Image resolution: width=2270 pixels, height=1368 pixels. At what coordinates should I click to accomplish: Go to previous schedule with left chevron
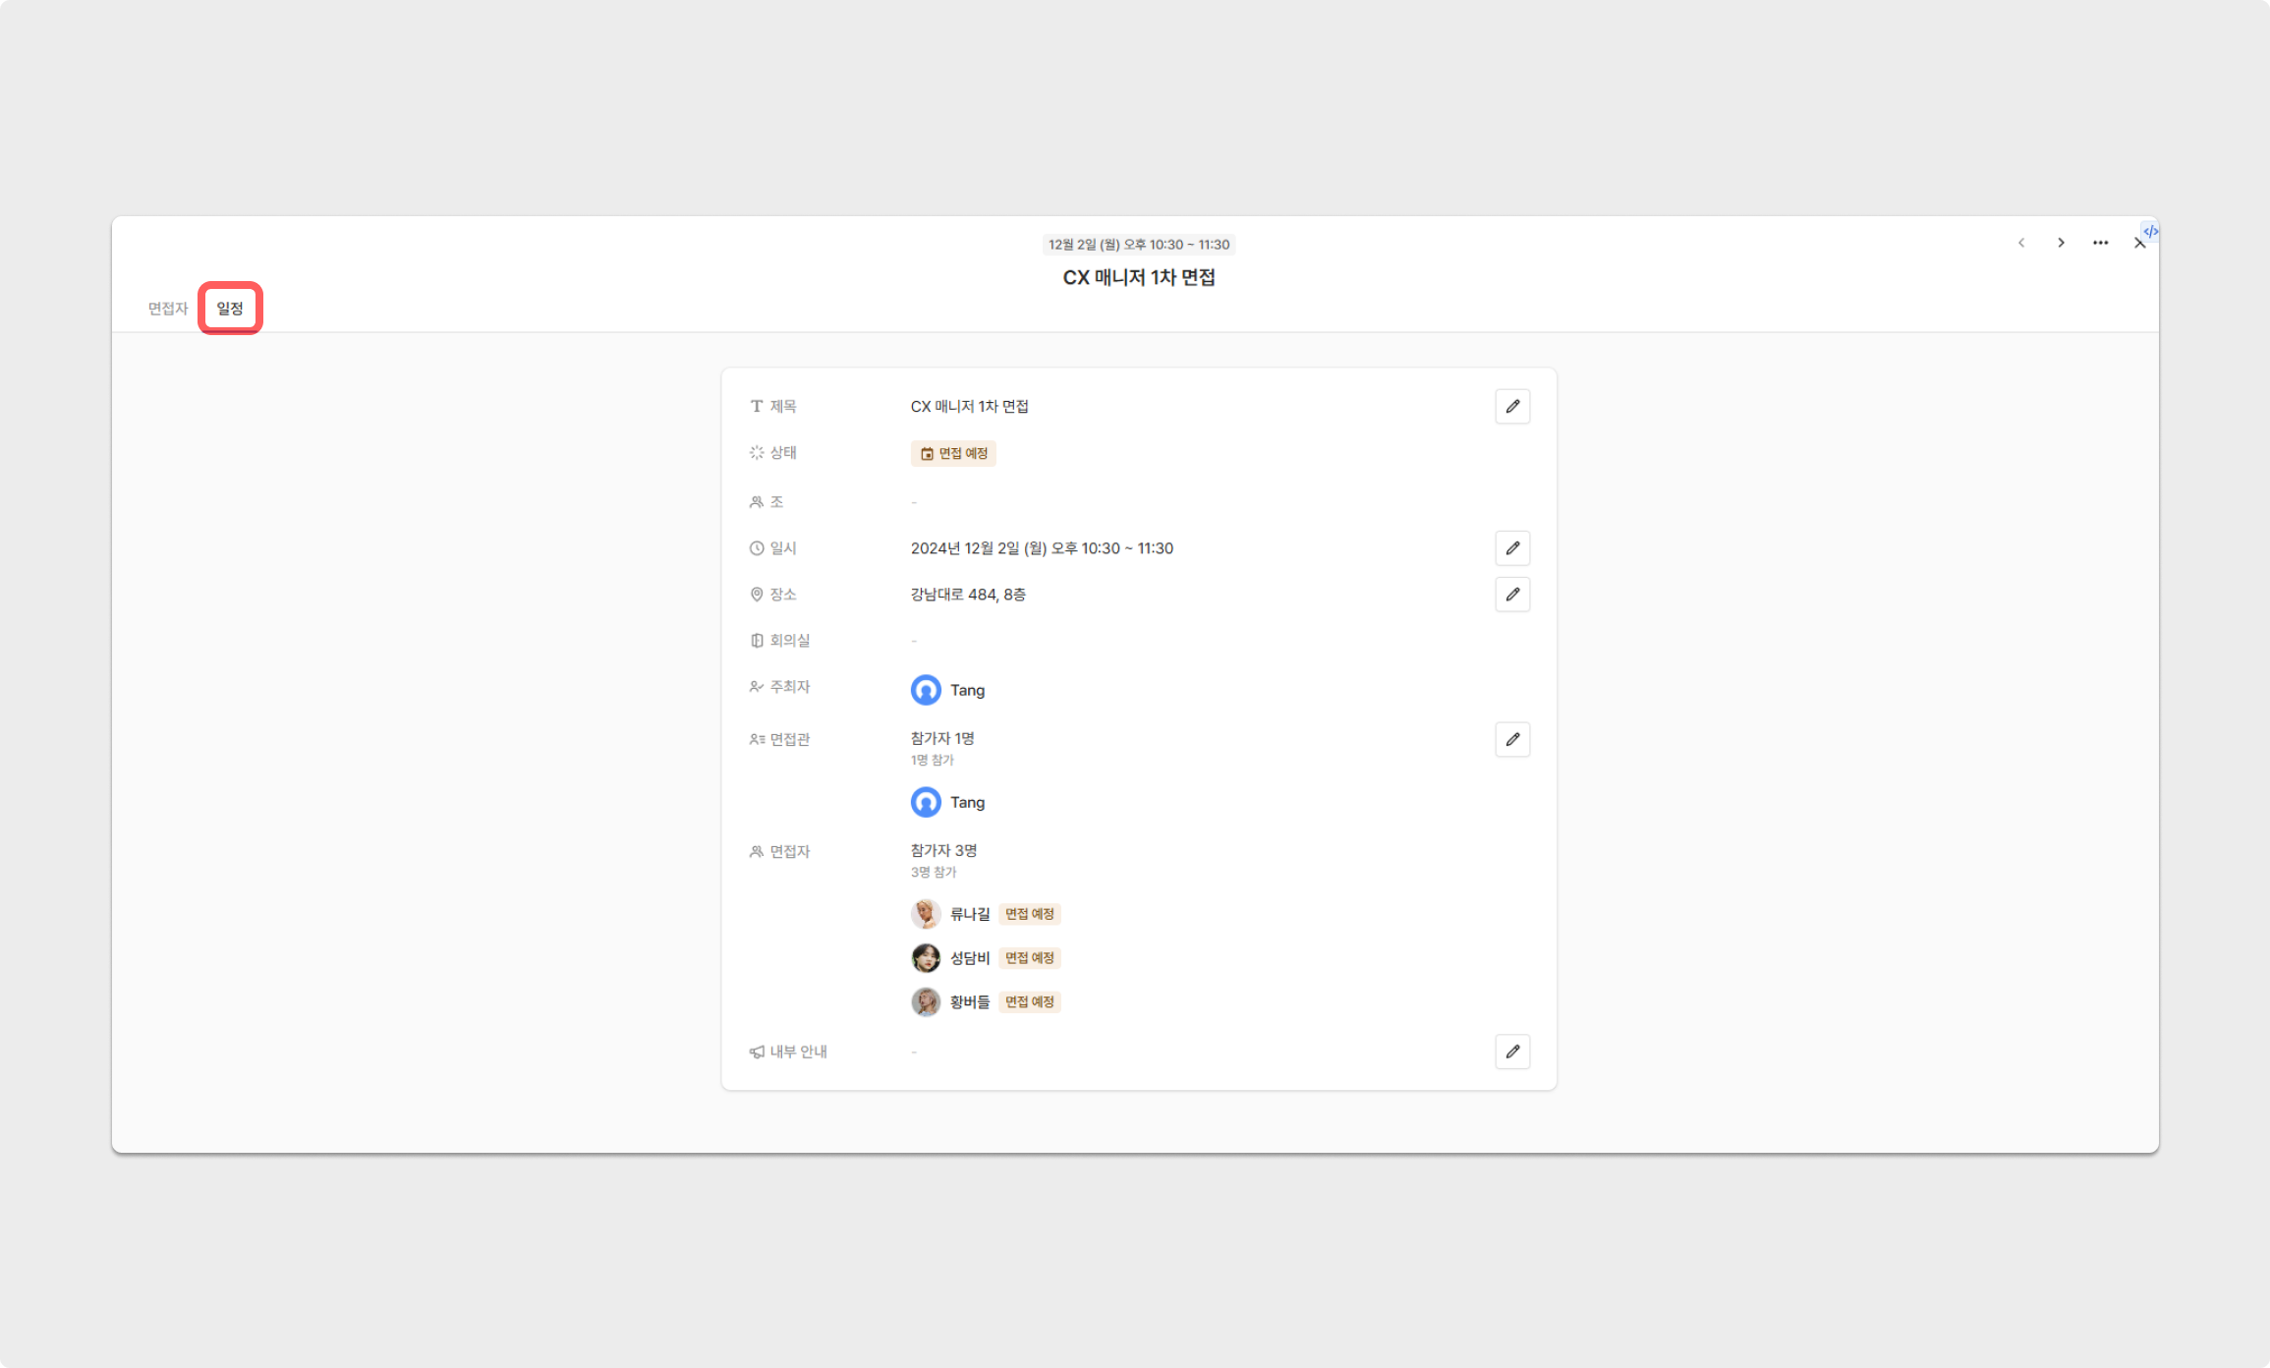pos(2021,243)
